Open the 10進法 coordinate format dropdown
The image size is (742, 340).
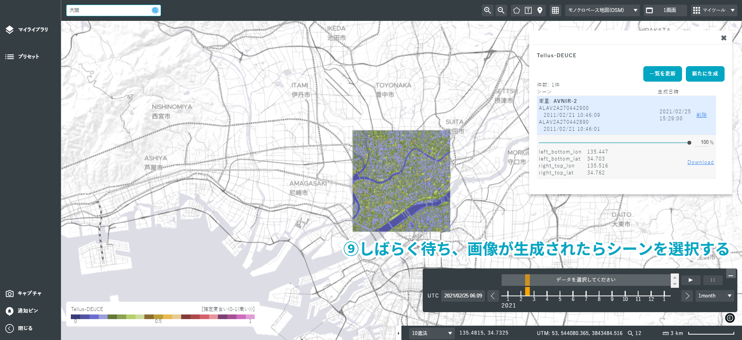pyautogui.click(x=432, y=333)
